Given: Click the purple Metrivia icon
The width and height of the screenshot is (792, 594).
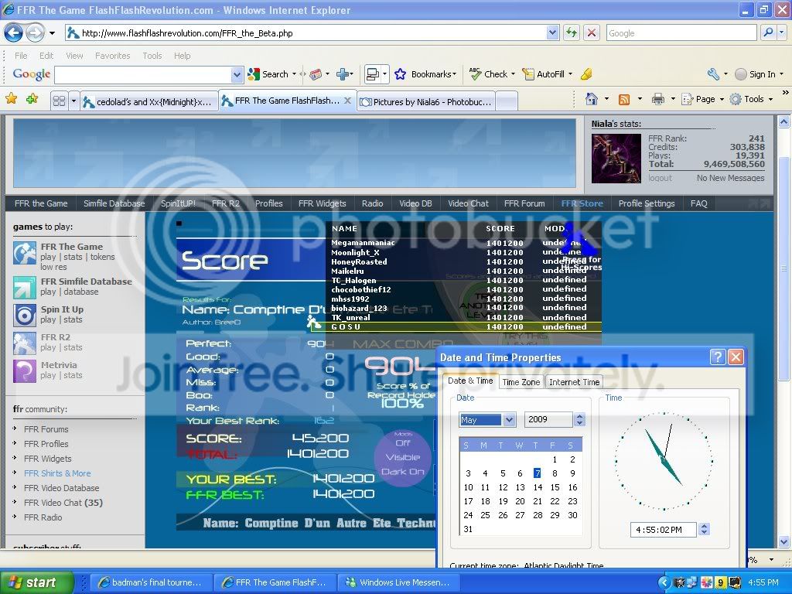Looking at the screenshot, I should 25,370.
